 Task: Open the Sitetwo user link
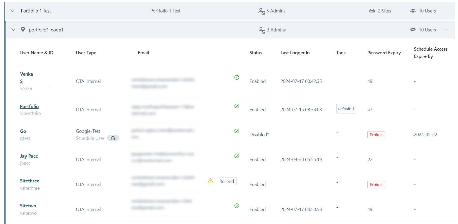point(28,206)
